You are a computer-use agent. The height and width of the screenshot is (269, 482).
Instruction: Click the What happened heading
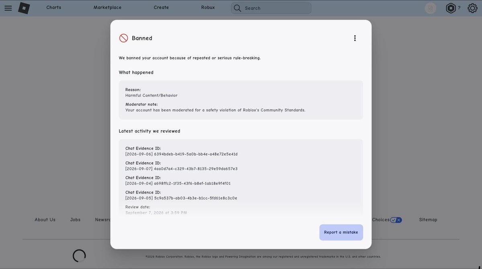coord(136,72)
